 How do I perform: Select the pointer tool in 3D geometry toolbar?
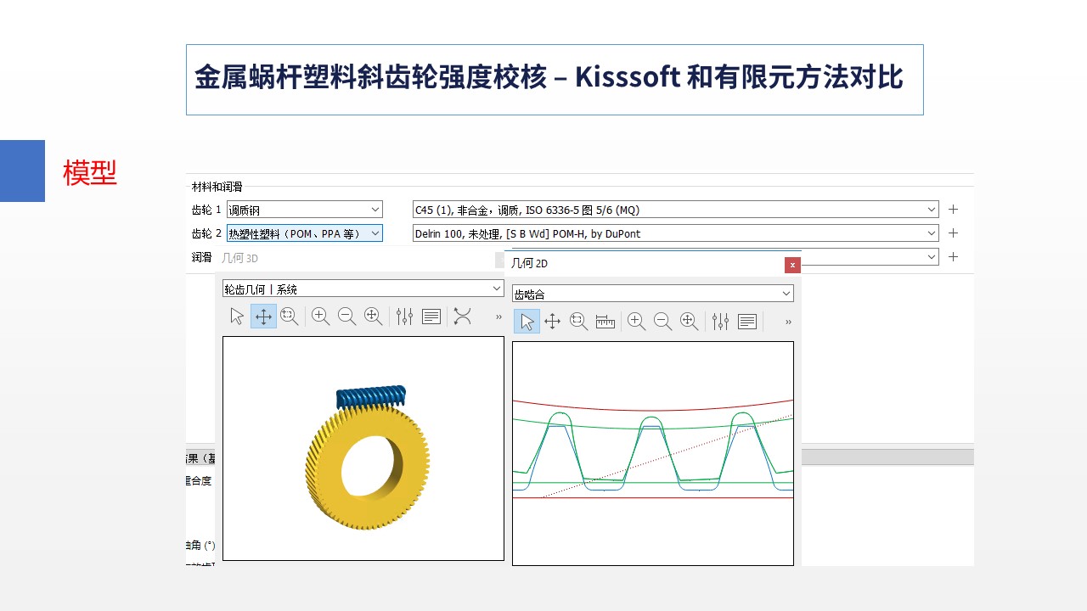[237, 317]
